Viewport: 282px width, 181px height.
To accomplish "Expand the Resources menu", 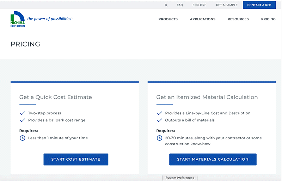I will coord(238,19).
